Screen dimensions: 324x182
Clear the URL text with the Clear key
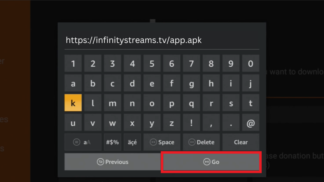[241, 142]
